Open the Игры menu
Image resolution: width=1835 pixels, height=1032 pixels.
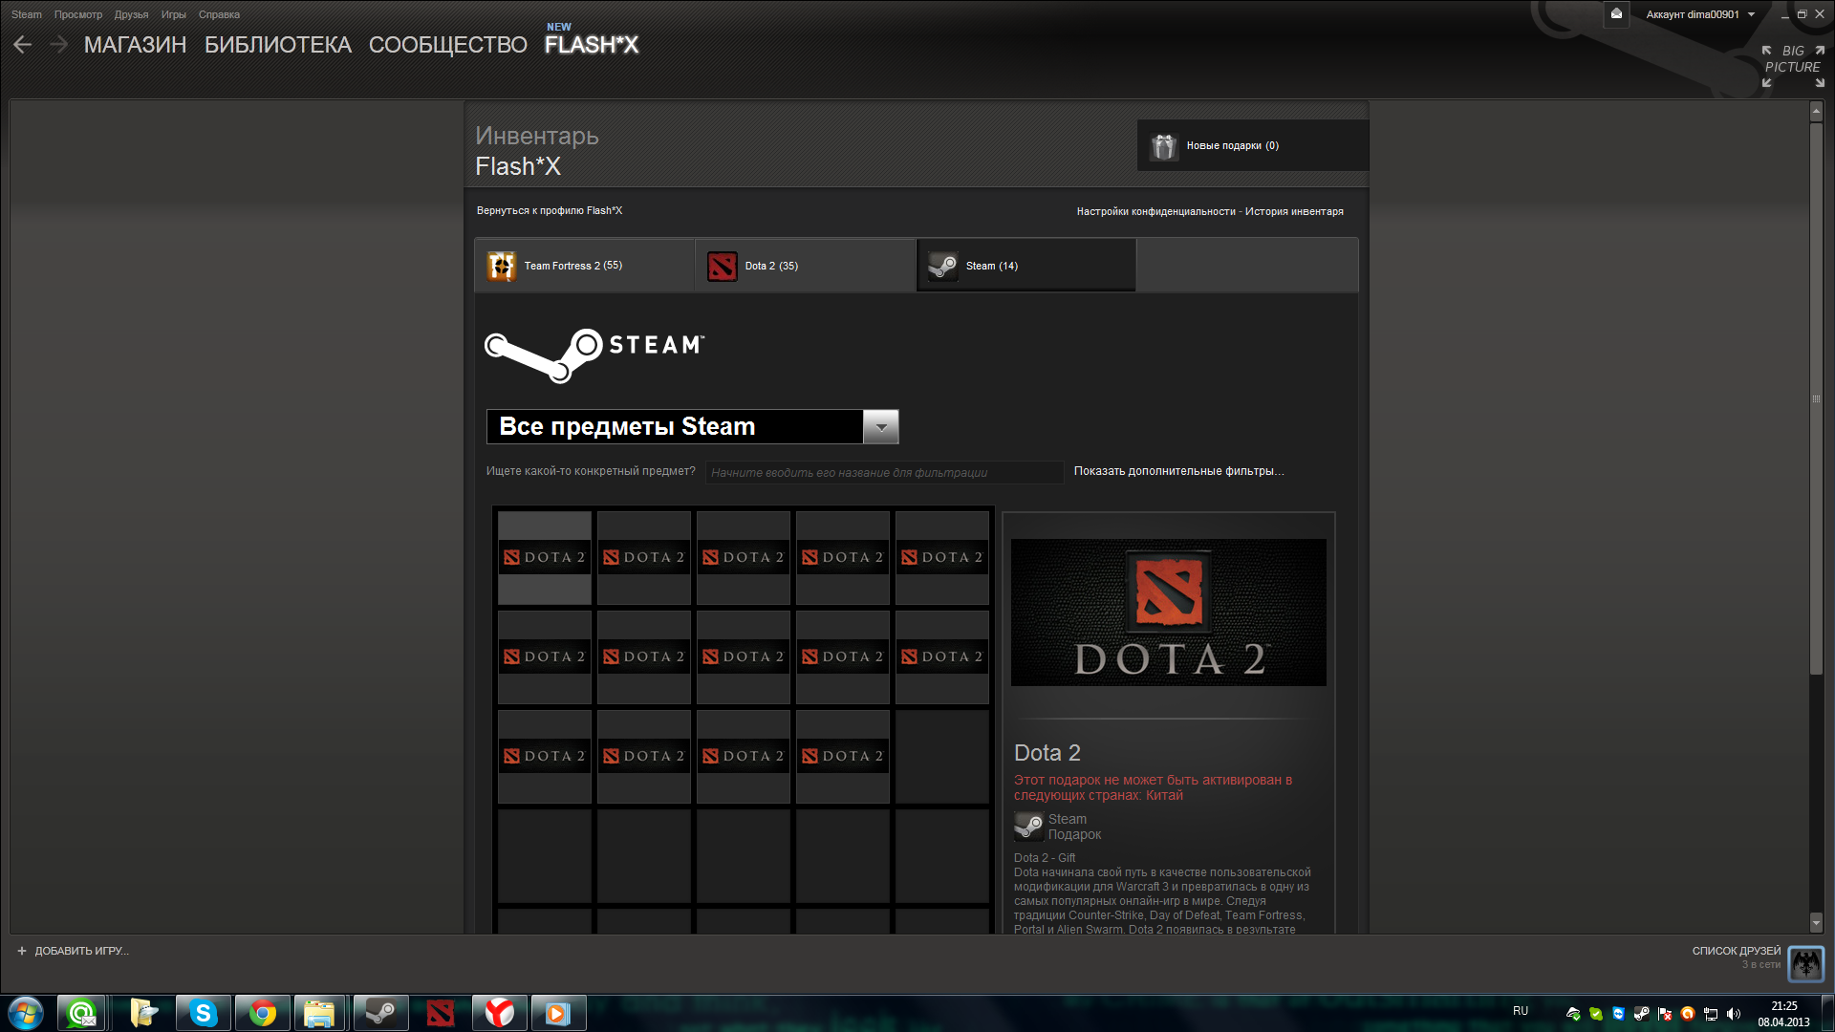[174, 14]
